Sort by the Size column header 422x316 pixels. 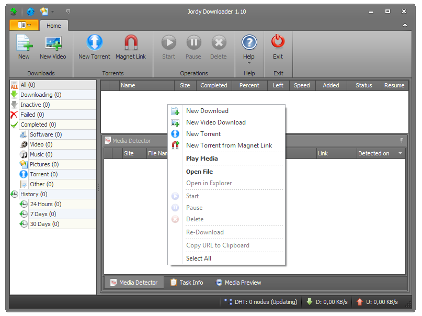(x=185, y=85)
